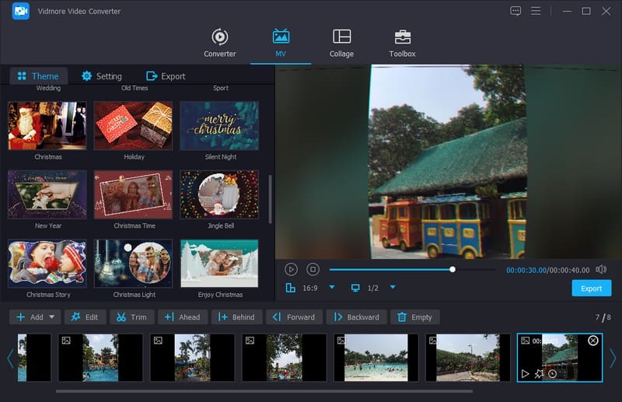Open the hamburger menu in title bar
The height and width of the screenshot is (402, 622).
coord(536,11)
